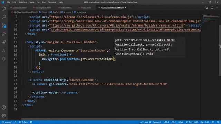Image resolution: width=221 pixels, height=124 pixels.
Task: Open the Run and Debug view
Action: tap(4, 34)
